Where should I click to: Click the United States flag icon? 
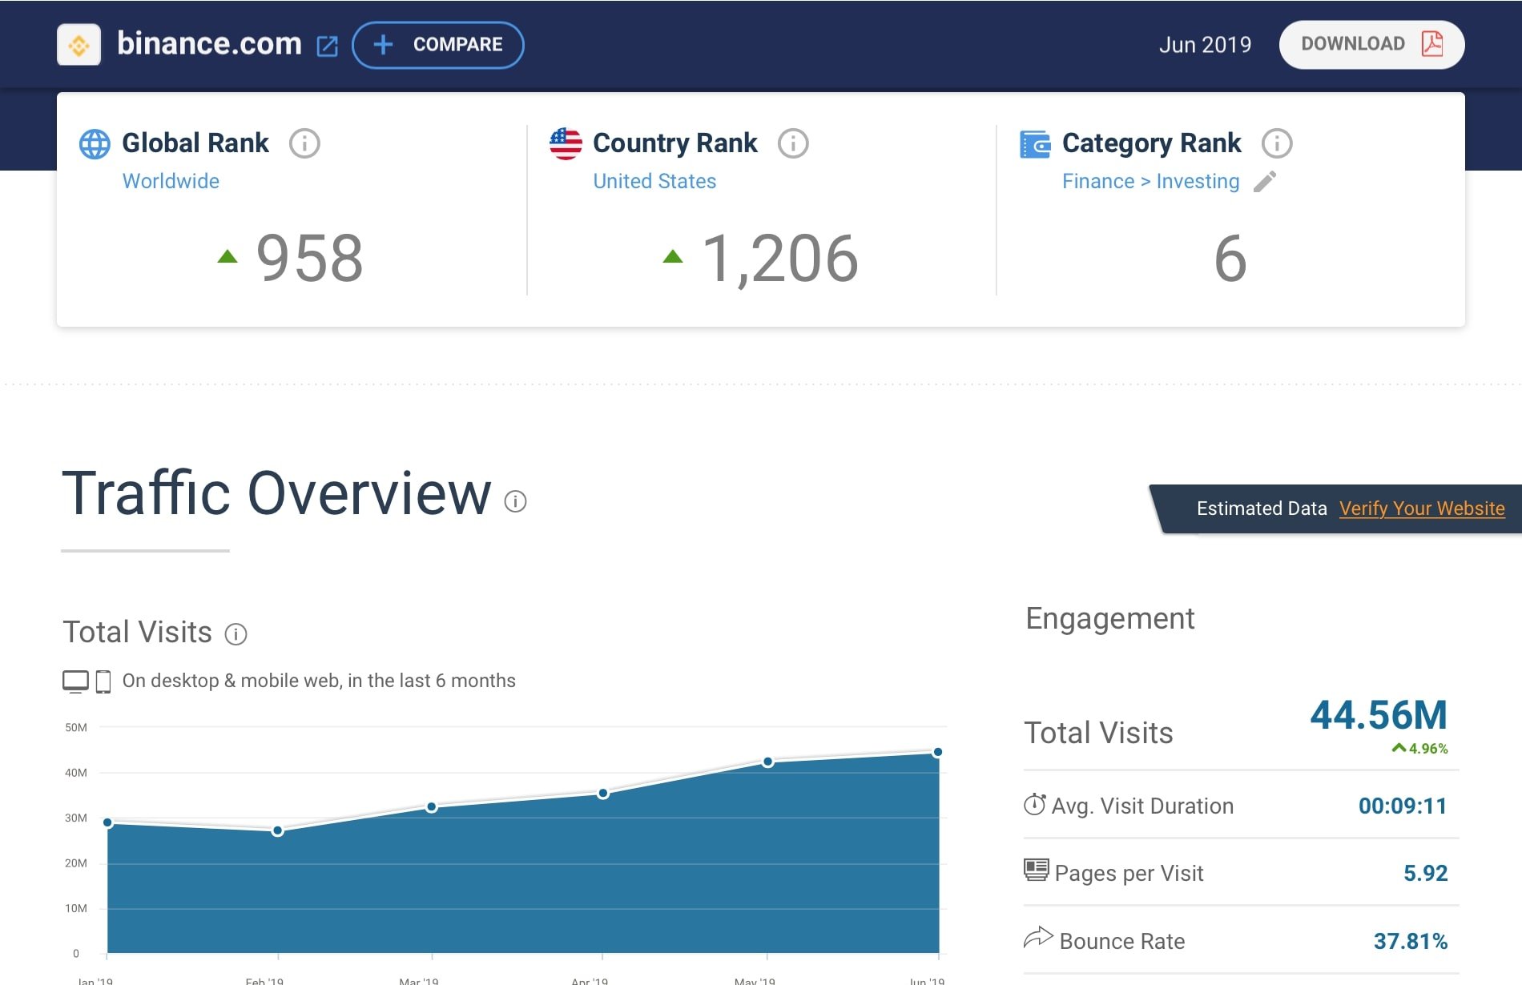tap(566, 144)
